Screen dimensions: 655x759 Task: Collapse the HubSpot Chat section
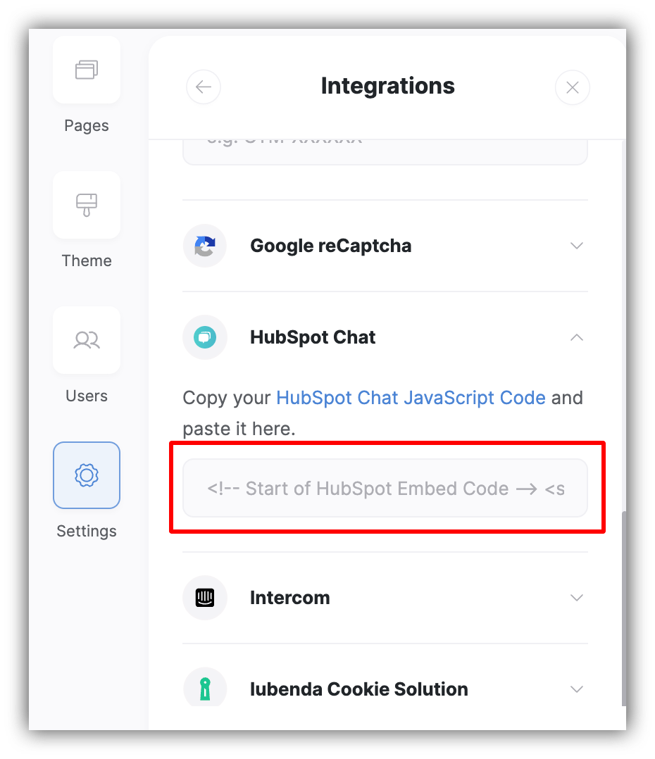576,337
